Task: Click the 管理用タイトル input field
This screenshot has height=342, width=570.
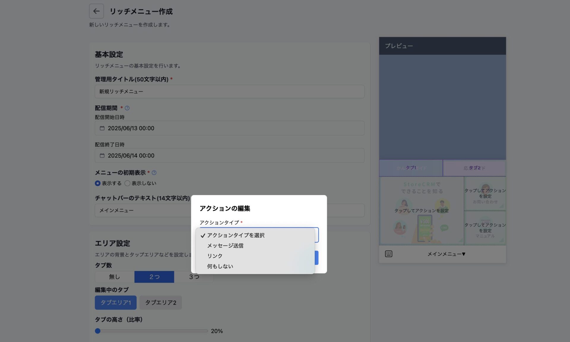Action: click(229, 91)
